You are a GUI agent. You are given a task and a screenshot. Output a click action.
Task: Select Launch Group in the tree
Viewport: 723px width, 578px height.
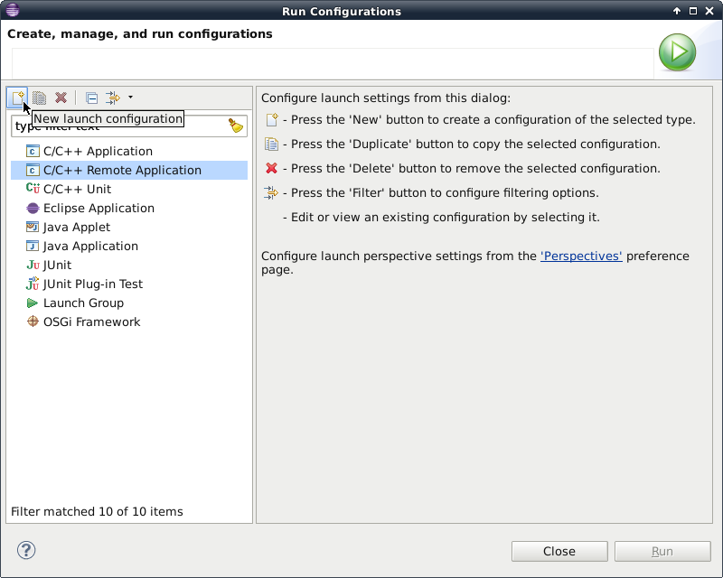[75, 303]
